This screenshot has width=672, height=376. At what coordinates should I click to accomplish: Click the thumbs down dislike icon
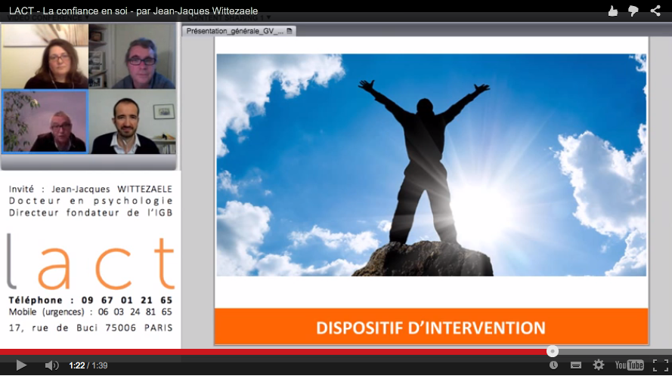[633, 11]
